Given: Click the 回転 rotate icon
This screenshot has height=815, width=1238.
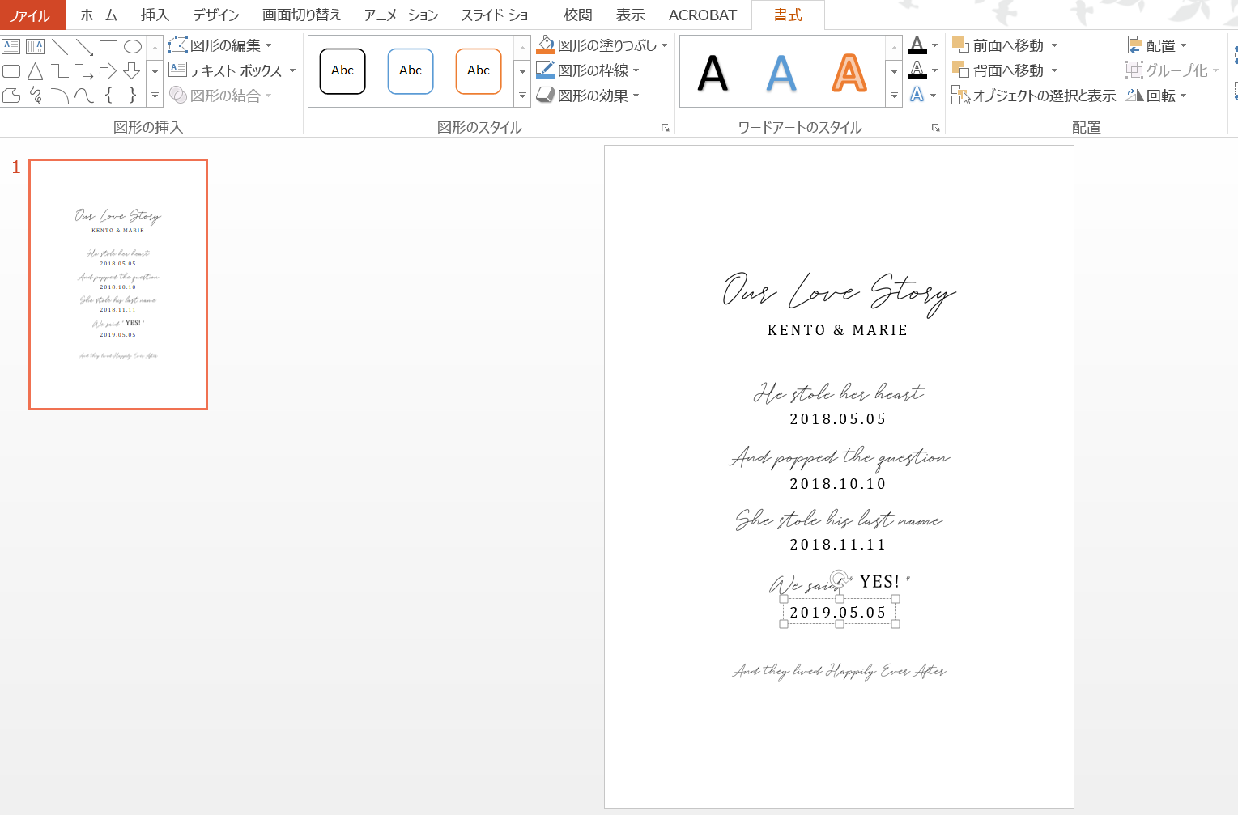Looking at the screenshot, I should (1135, 96).
